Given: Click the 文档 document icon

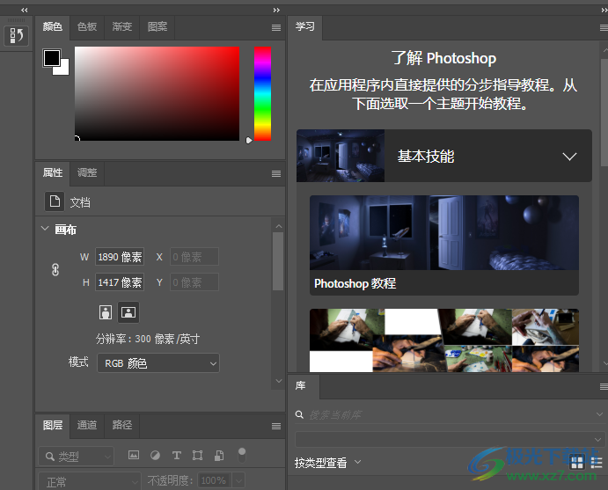Looking at the screenshot, I should pyautogui.click(x=55, y=201).
